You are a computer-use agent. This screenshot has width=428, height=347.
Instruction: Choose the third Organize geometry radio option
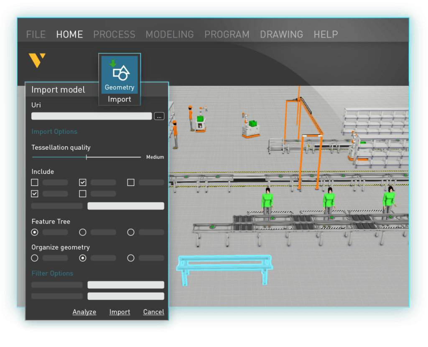(131, 258)
